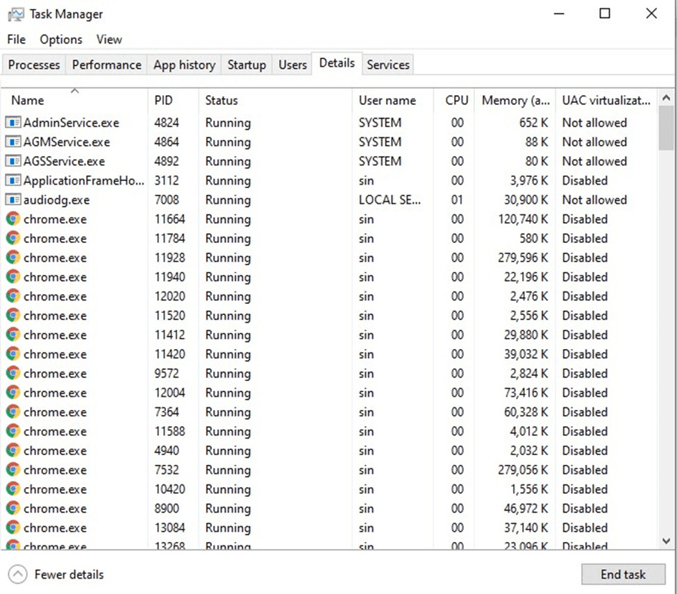Click the PID value 4864
The height and width of the screenshot is (594, 677).
coord(167,142)
